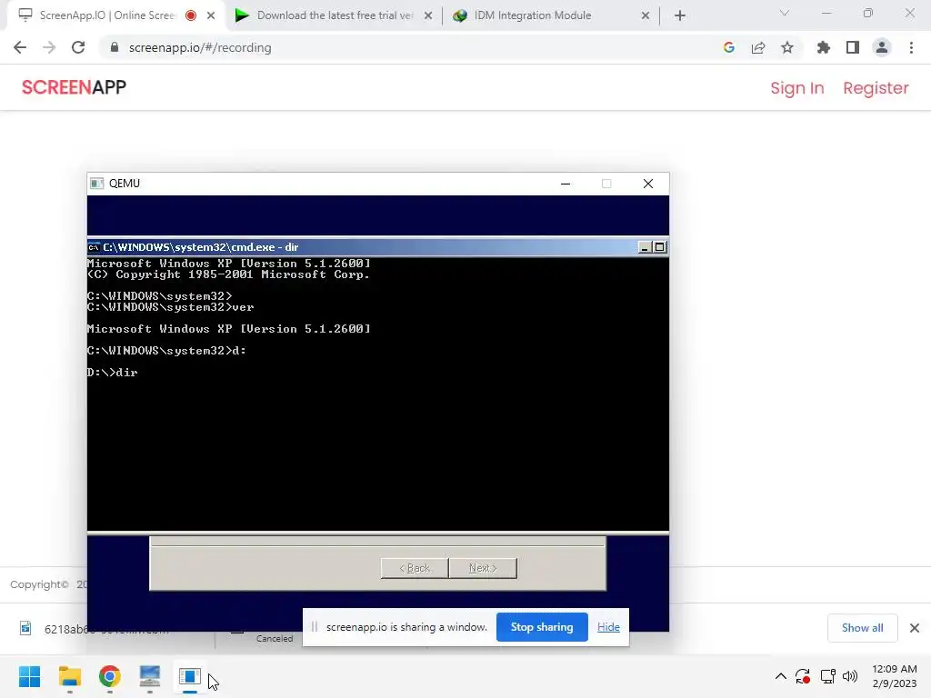
Task: Open Chrome from the taskbar
Action: [109, 676]
